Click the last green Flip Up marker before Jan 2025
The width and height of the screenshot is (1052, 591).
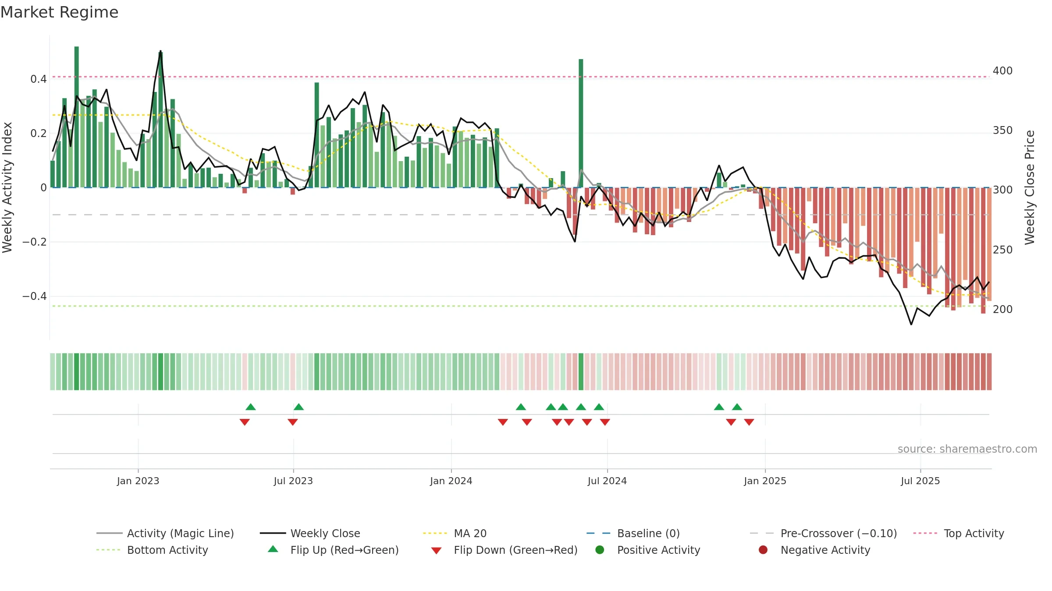737,407
